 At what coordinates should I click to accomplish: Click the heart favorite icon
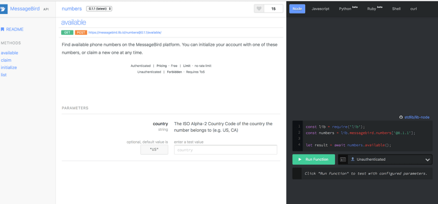tap(259, 8)
